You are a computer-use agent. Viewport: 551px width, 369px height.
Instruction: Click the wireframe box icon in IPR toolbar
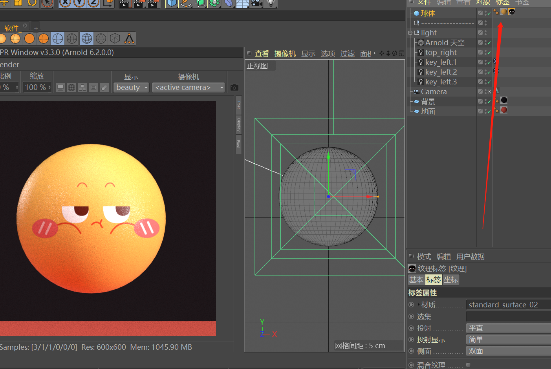coord(115,38)
